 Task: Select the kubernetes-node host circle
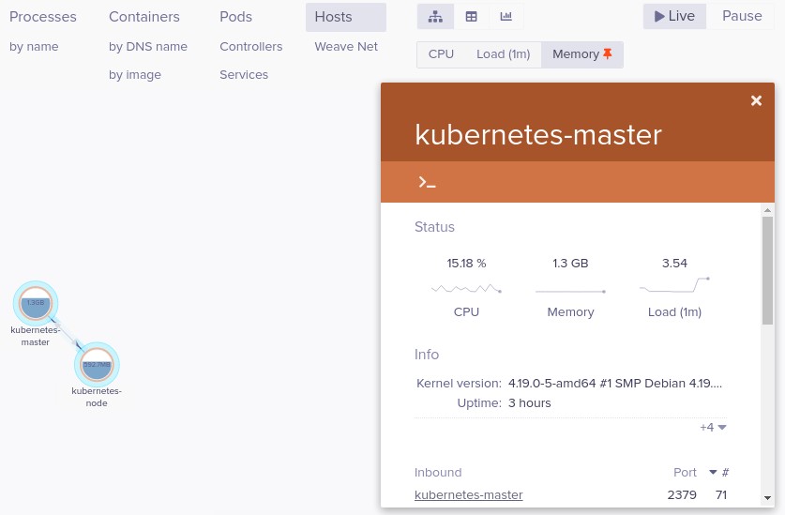(x=97, y=364)
